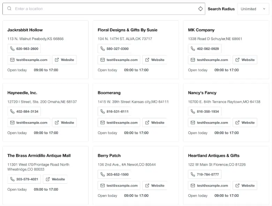Click envelope icon in Boomerang card

click(103, 122)
